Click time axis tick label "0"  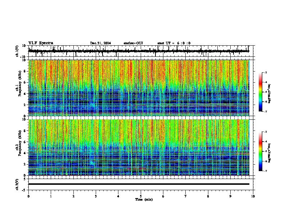[x=28, y=196]
